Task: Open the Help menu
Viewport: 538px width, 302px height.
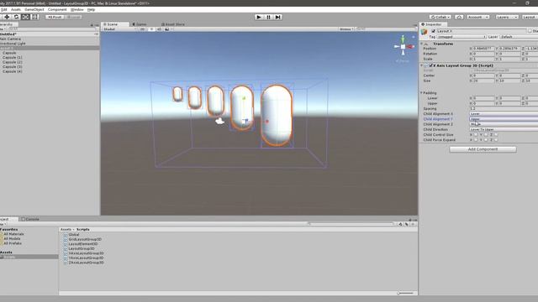Action: (91, 9)
